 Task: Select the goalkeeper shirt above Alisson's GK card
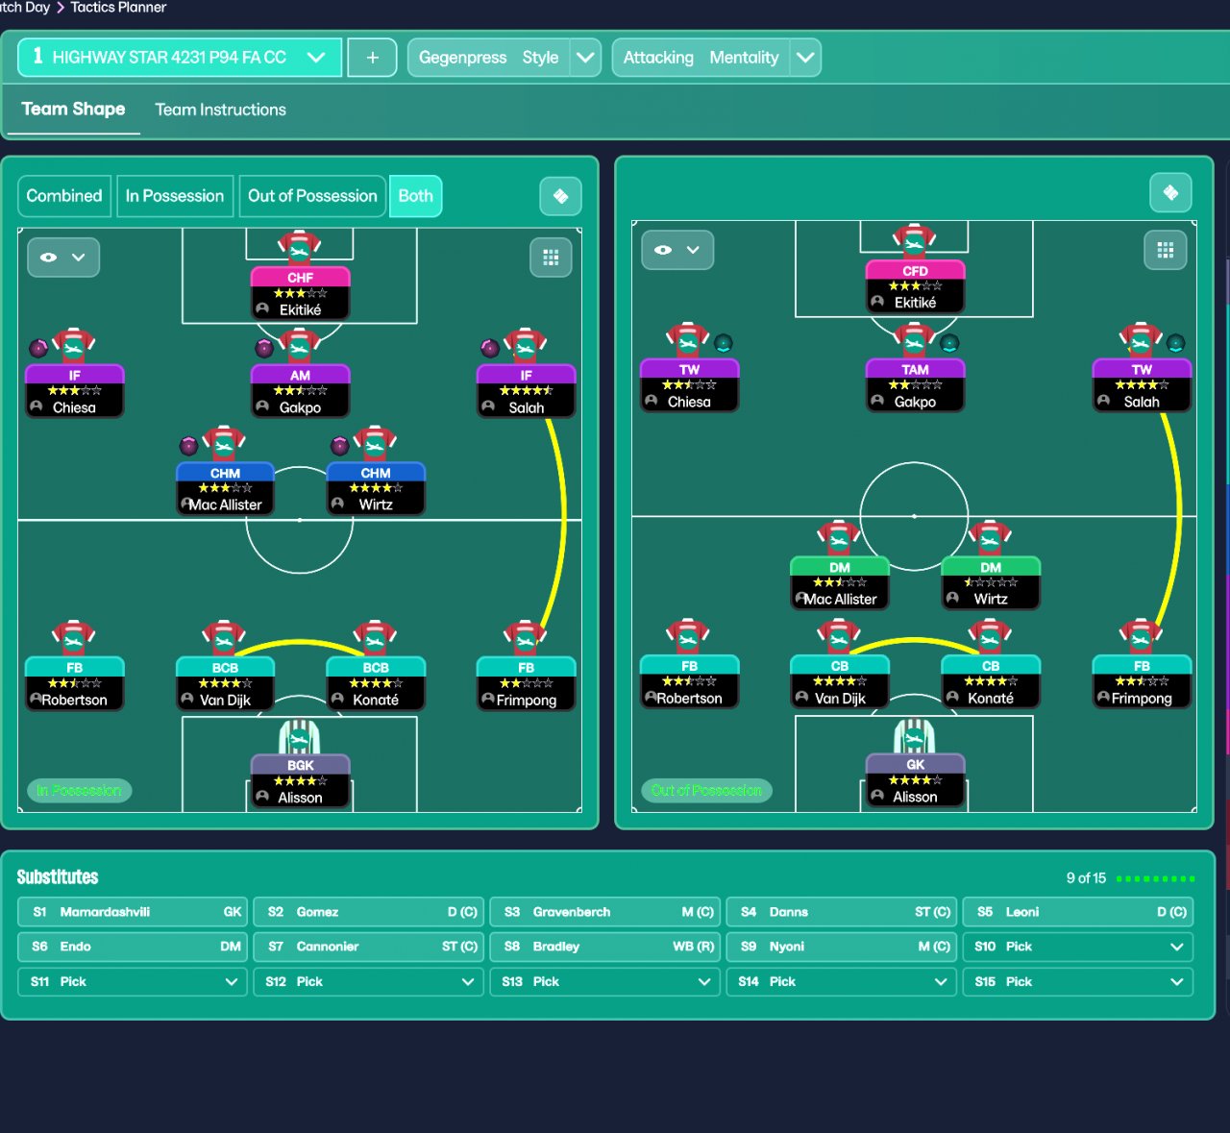915,735
